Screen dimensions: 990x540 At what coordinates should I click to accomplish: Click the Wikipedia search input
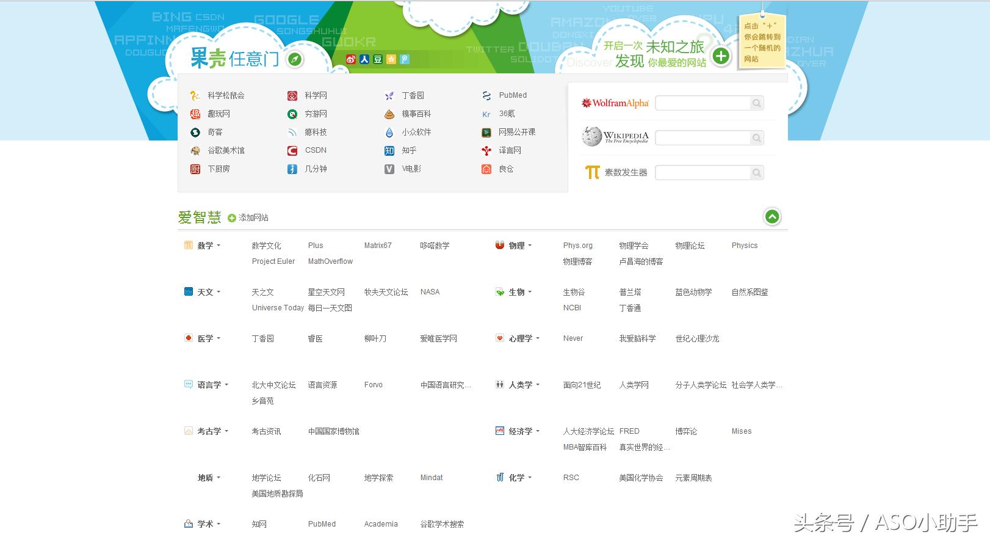pos(703,138)
